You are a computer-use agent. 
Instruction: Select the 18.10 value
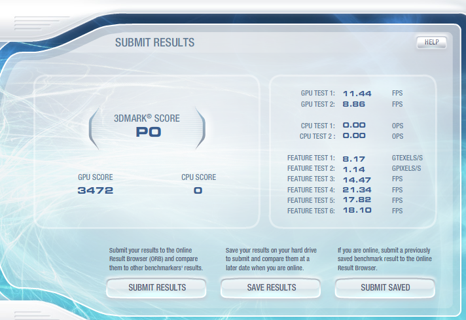click(x=357, y=210)
